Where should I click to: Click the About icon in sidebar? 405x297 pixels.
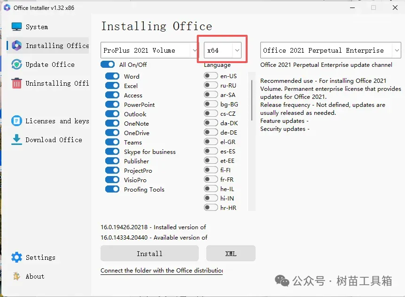tap(16, 276)
